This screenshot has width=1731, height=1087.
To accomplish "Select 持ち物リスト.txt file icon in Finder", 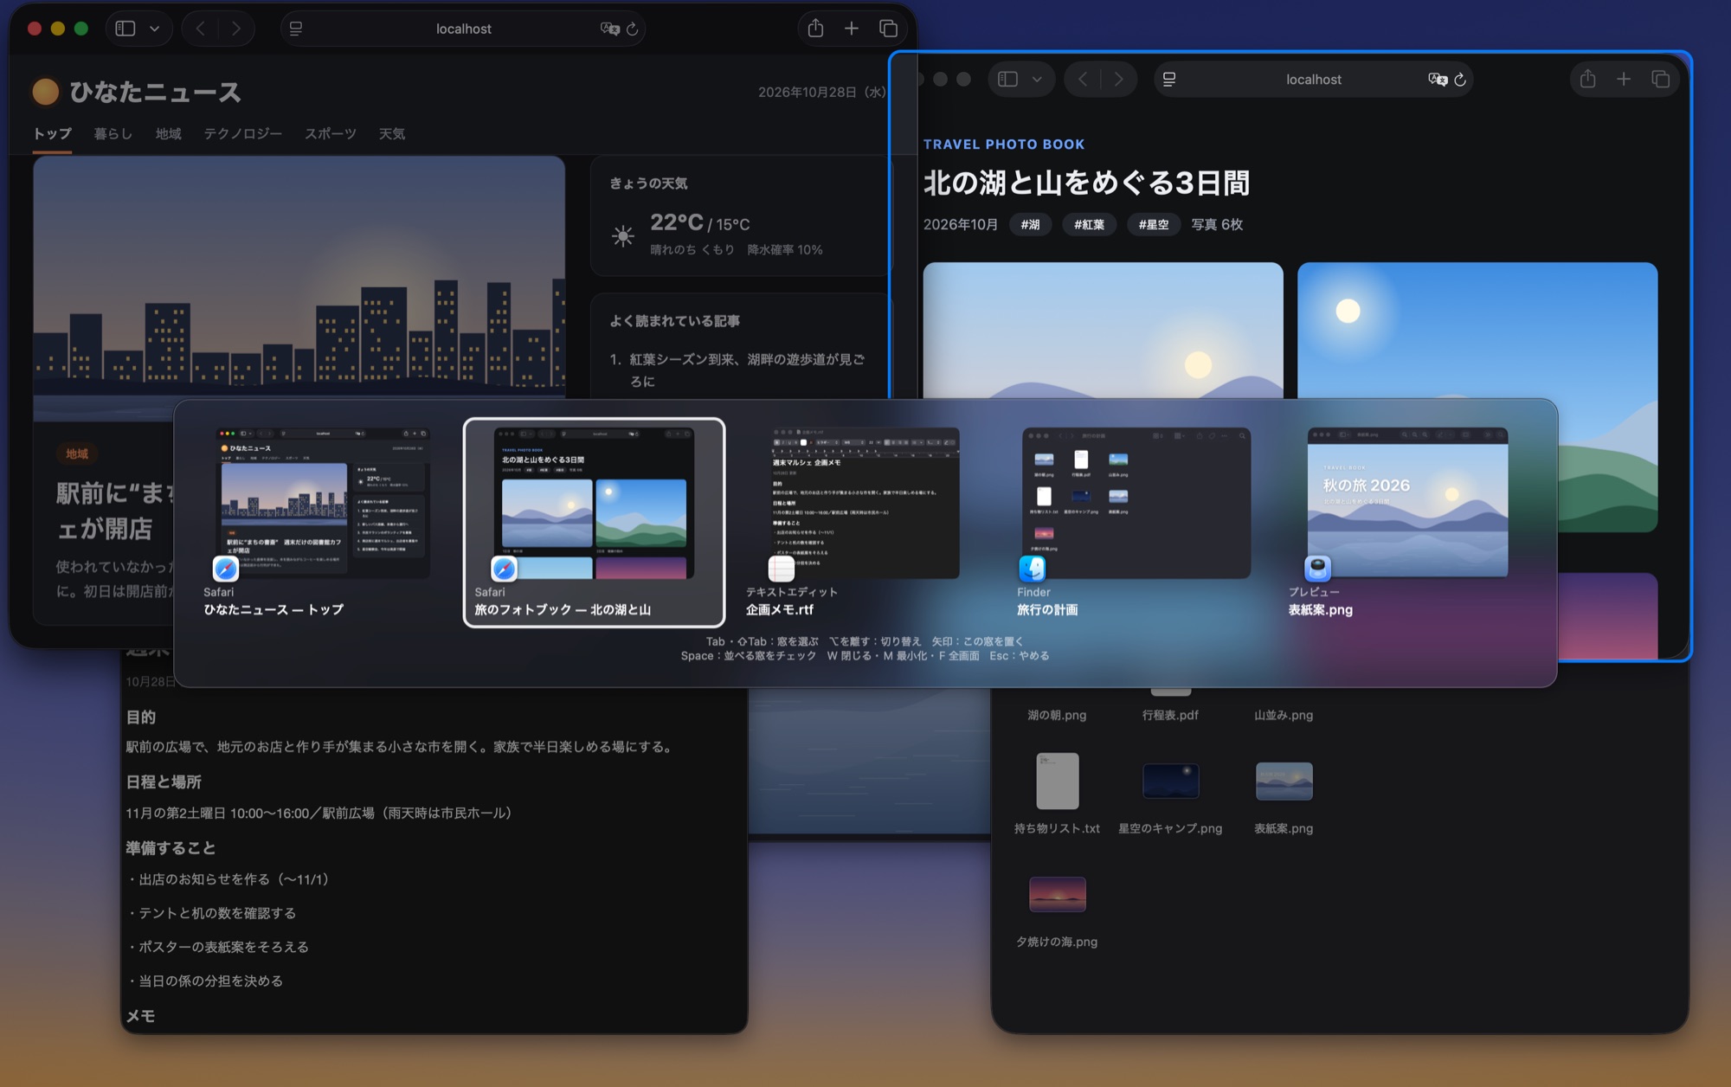I will (1058, 781).
